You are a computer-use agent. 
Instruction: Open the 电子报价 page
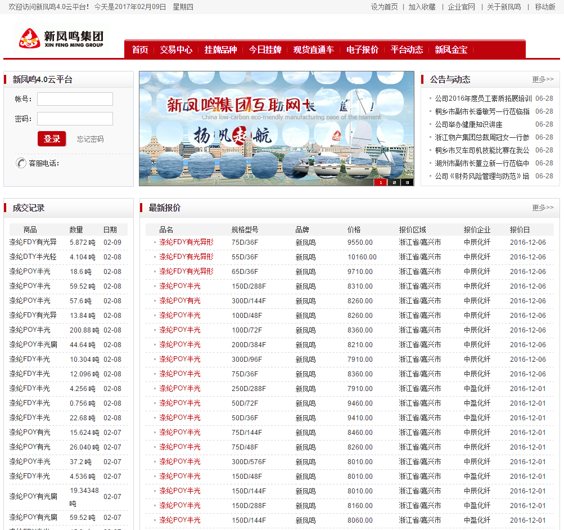click(362, 50)
